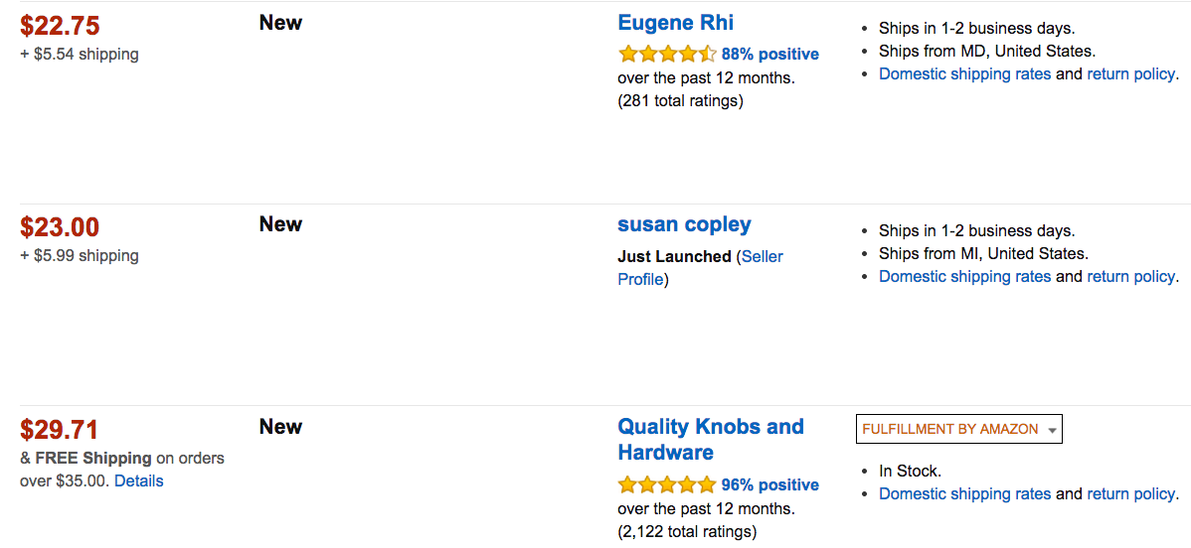Click the $22.75 price
This screenshot has height=548, width=1191.
point(60,26)
